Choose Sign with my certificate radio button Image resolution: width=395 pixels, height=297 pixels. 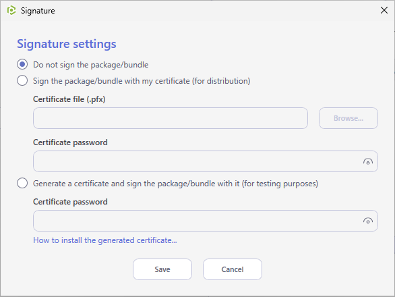(x=22, y=81)
